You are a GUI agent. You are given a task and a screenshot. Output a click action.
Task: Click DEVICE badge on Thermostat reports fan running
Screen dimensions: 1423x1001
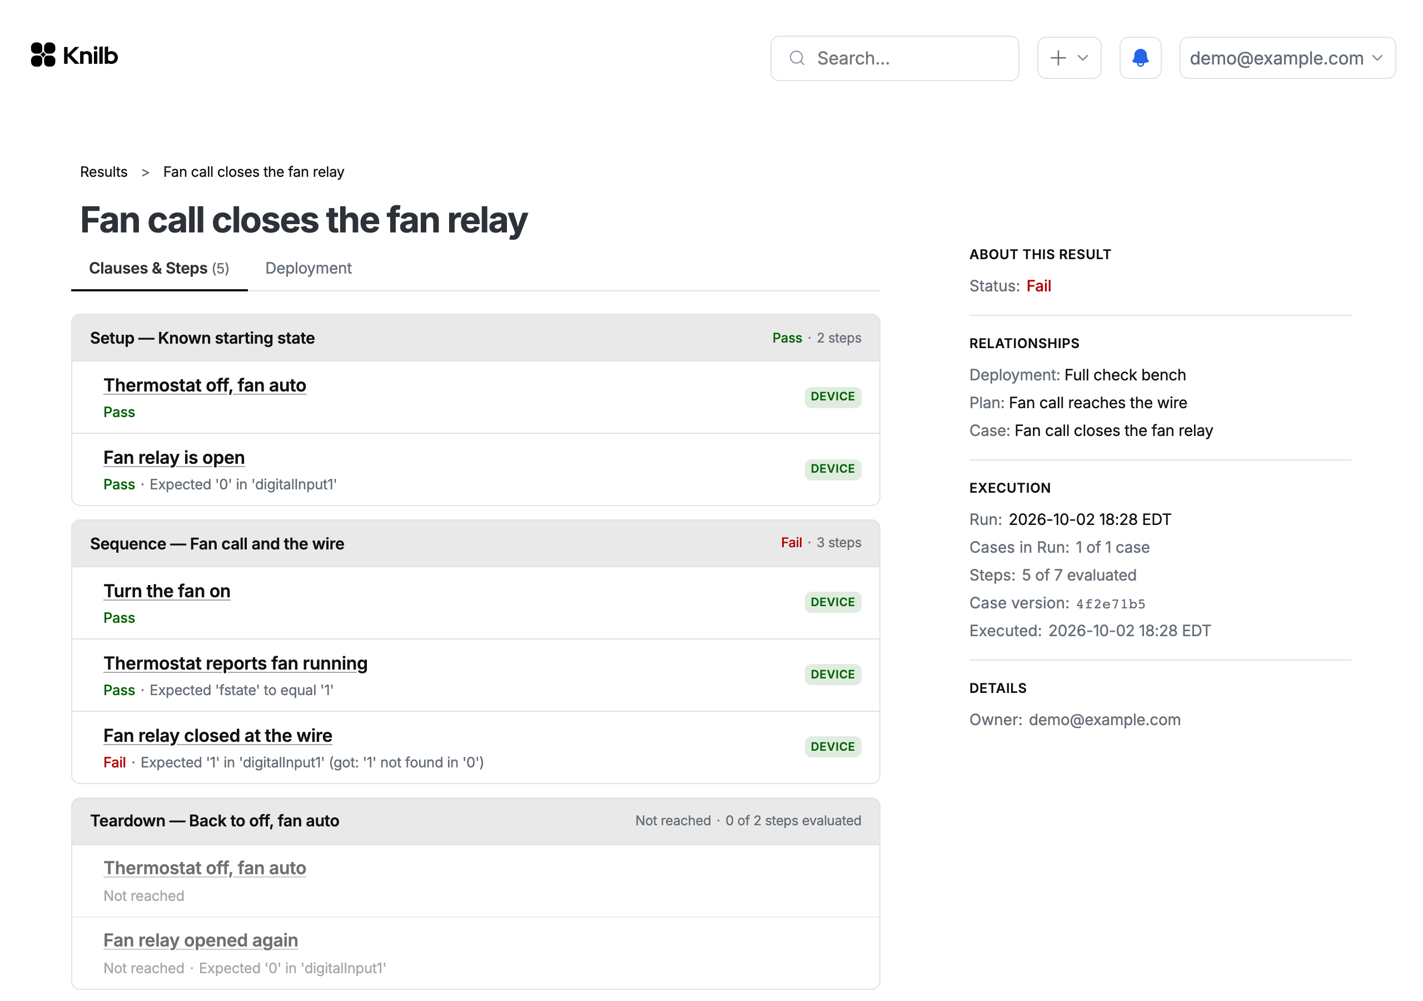click(x=832, y=674)
